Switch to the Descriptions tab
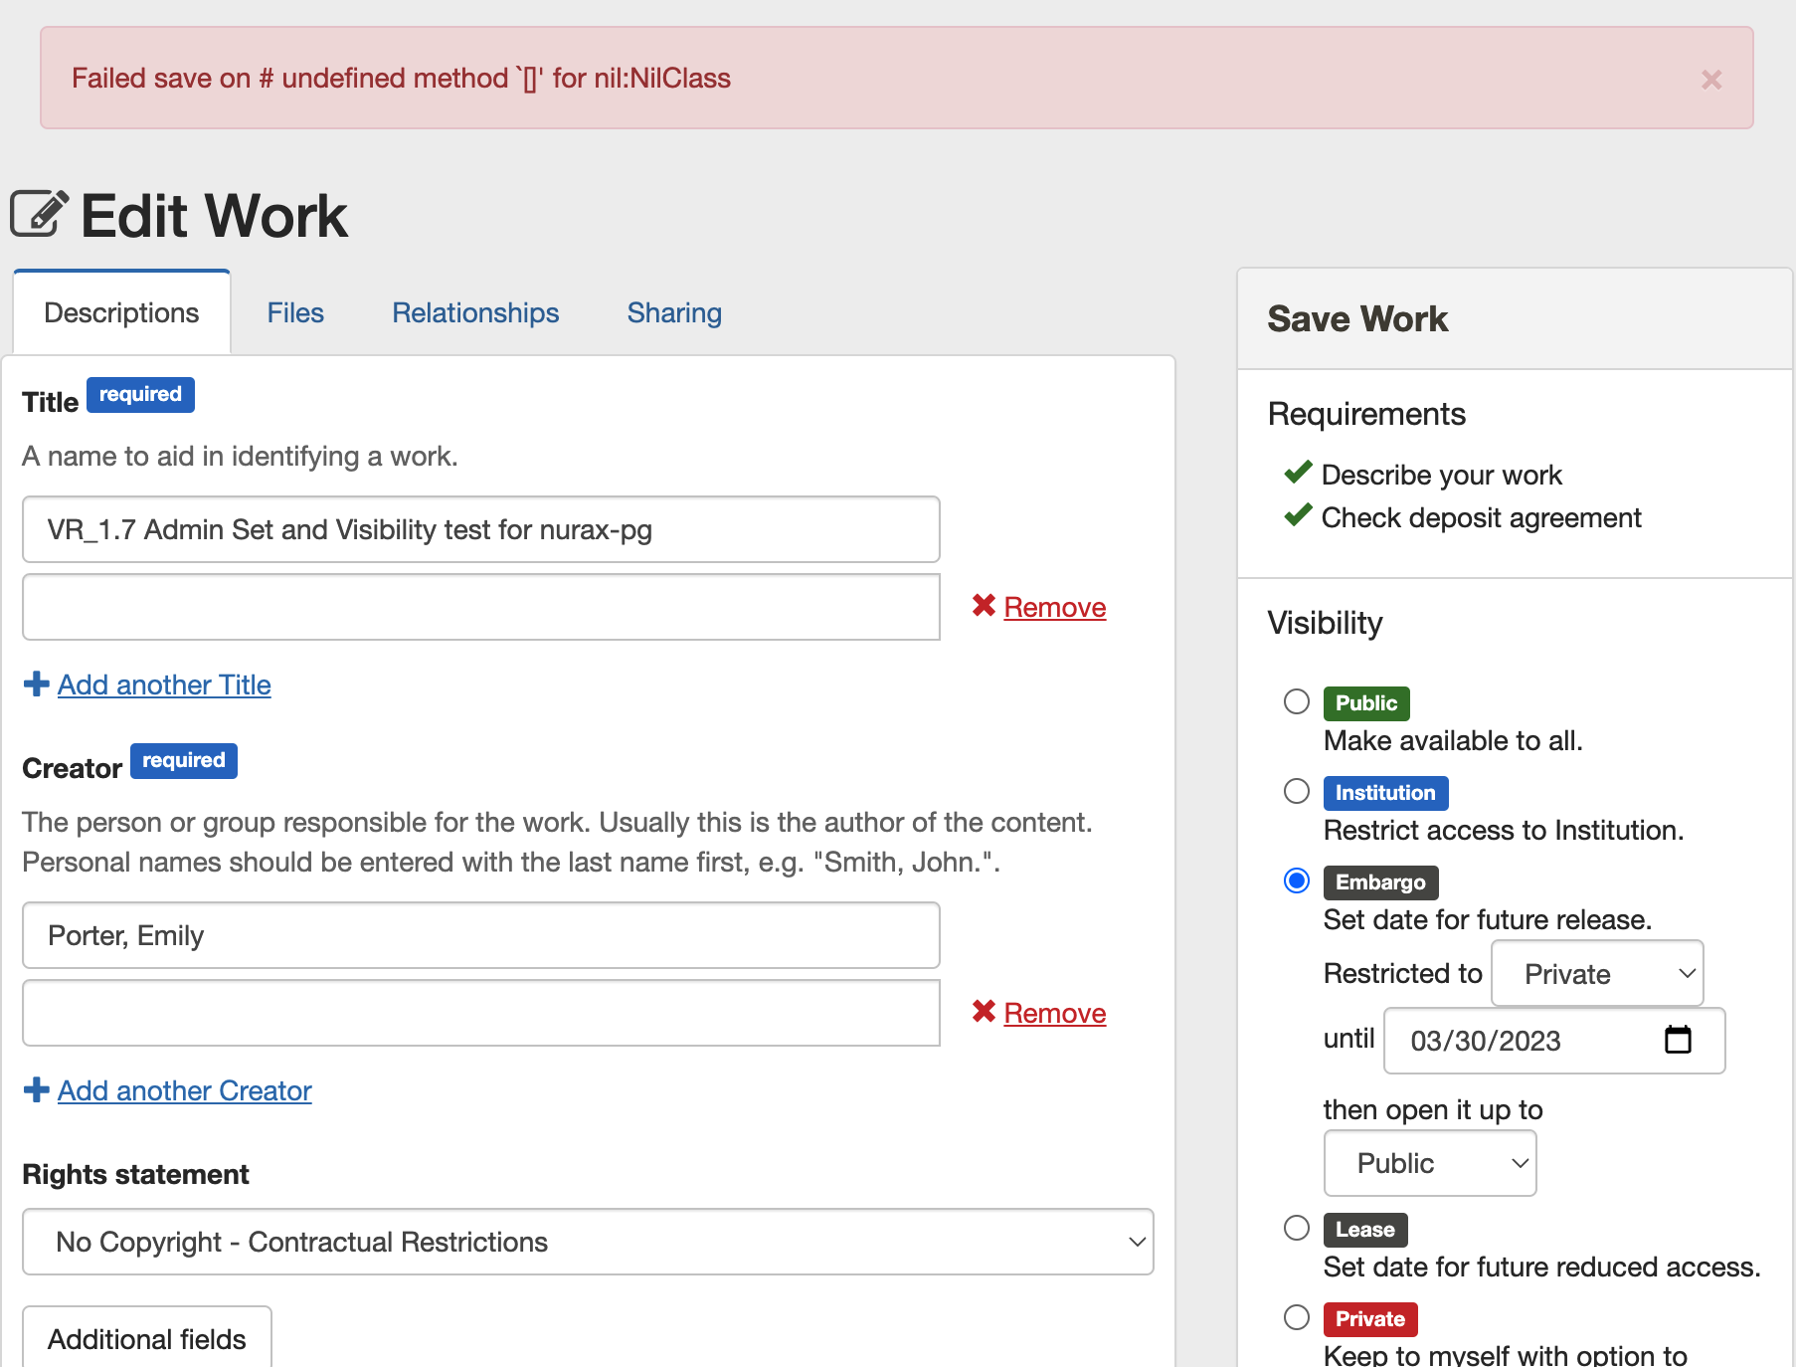Viewport: 1796px width, 1367px height. [122, 312]
